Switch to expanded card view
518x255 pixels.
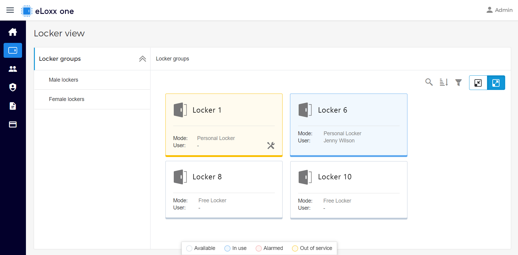click(496, 83)
